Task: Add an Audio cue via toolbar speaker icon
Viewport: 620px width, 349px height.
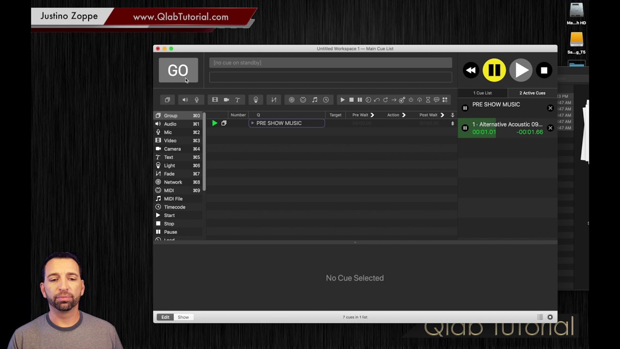Action: [185, 100]
